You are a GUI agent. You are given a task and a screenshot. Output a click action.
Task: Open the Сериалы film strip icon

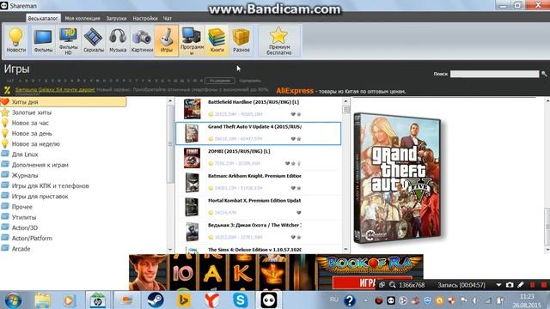point(94,40)
